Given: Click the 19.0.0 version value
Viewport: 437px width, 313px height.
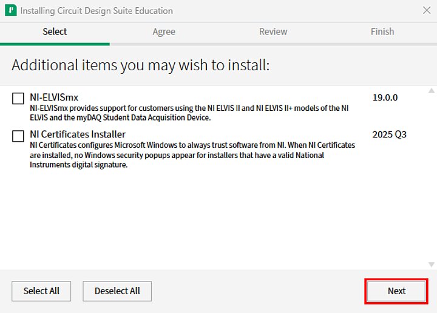Looking at the screenshot, I should (x=385, y=97).
